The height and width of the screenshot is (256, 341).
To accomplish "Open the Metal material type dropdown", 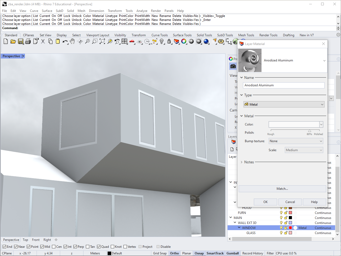I will point(284,105).
